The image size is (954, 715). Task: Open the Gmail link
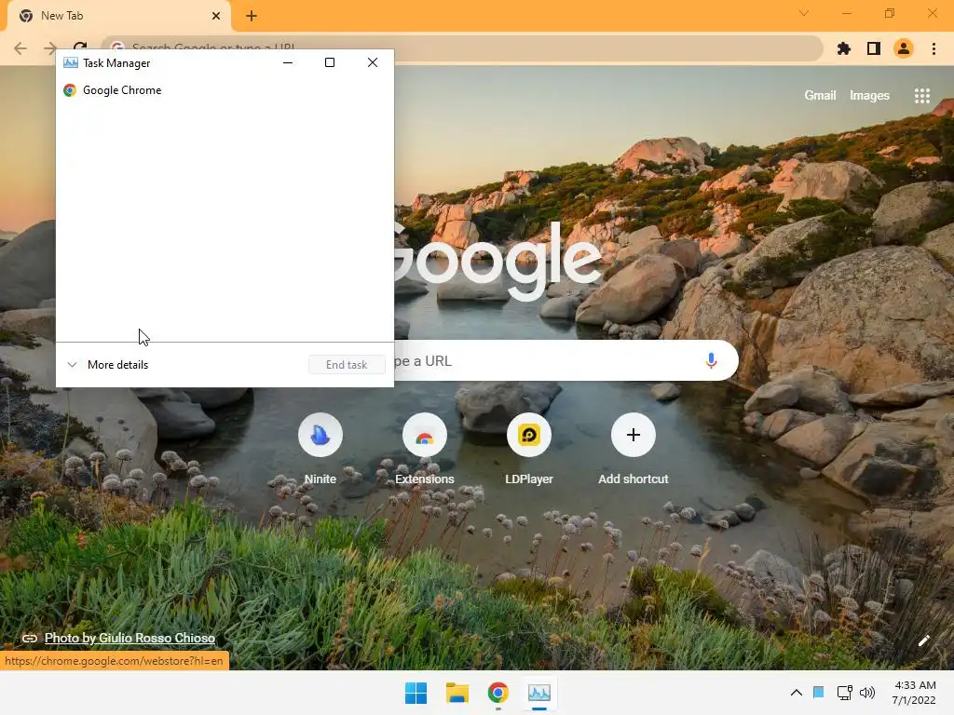point(820,96)
